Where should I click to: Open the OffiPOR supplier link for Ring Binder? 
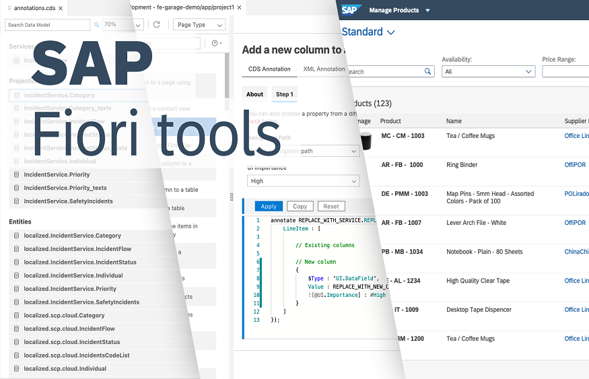pyautogui.click(x=575, y=165)
